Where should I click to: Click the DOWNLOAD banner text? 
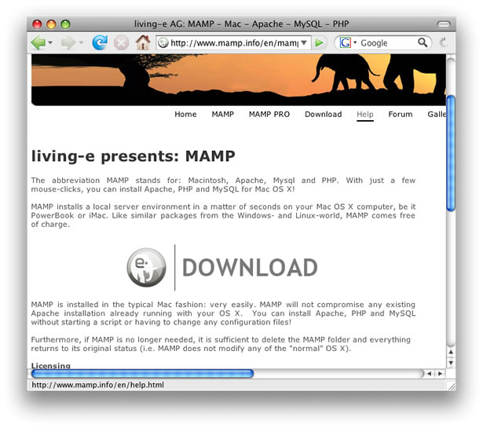pos(250,267)
